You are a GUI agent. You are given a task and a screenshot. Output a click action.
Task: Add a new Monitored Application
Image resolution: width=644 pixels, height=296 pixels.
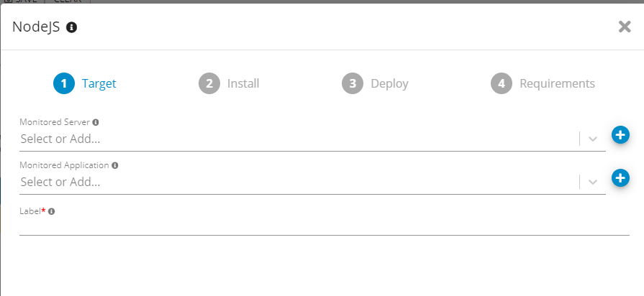coord(620,177)
